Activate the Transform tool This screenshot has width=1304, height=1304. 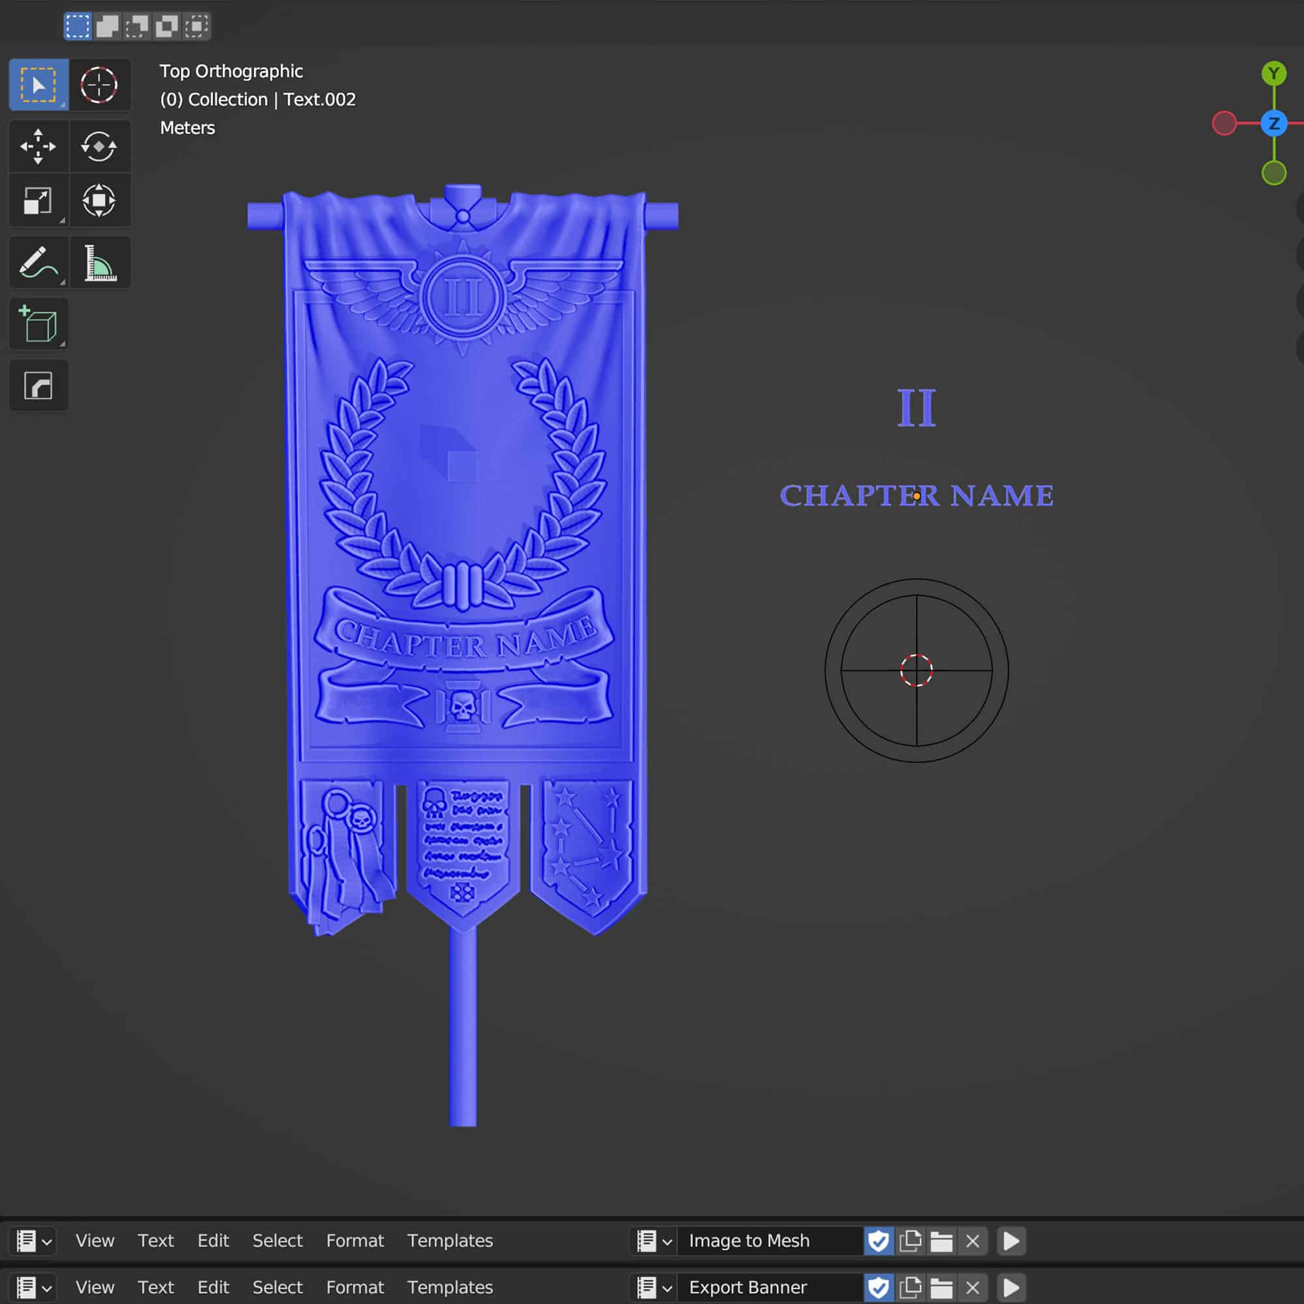(99, 200)
